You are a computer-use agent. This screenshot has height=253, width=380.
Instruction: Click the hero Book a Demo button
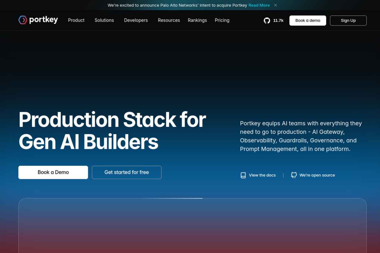[53, 172]
